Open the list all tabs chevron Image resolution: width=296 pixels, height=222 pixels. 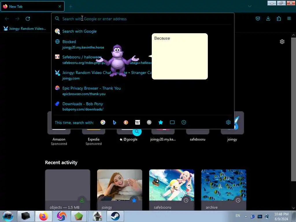[250, 6]
